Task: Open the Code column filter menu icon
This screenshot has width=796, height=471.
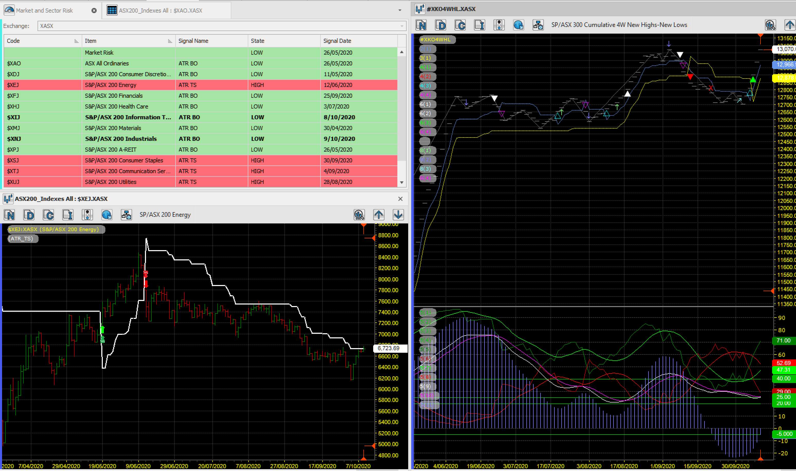Action: (x=76, y=41)
